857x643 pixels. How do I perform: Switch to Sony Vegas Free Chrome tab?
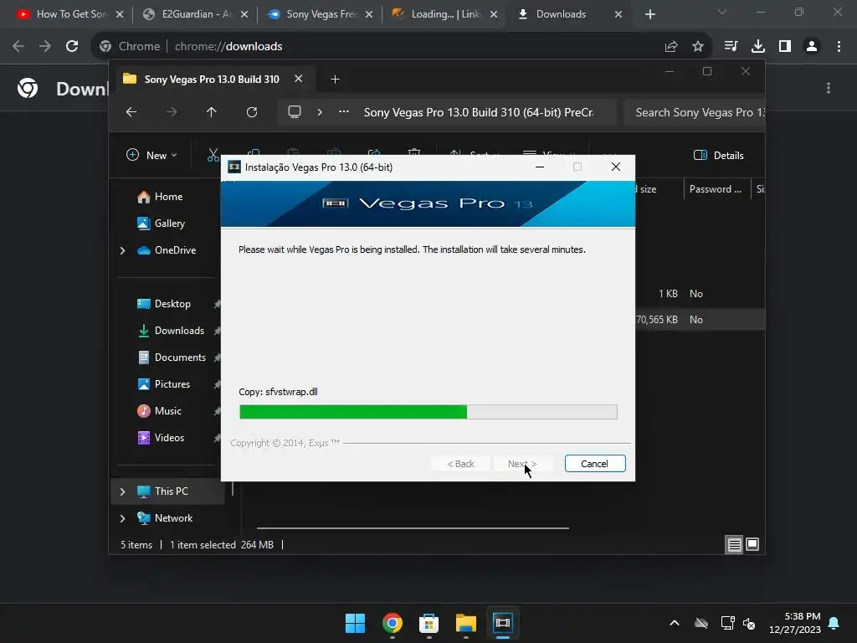pos(320,14)
